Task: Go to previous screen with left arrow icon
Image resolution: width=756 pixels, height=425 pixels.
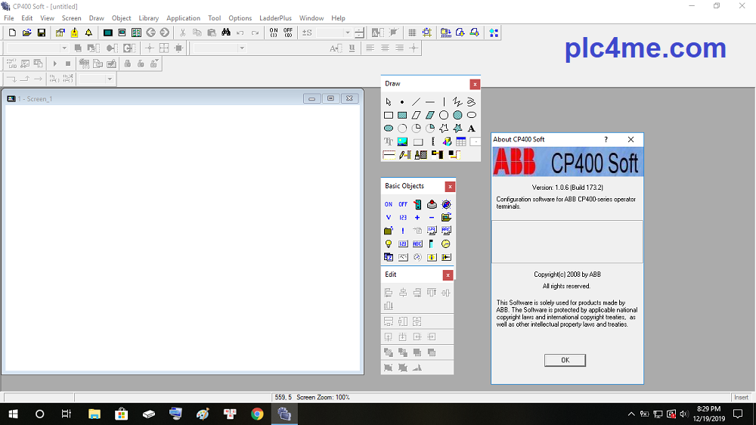Action: [x=150, y=33]
